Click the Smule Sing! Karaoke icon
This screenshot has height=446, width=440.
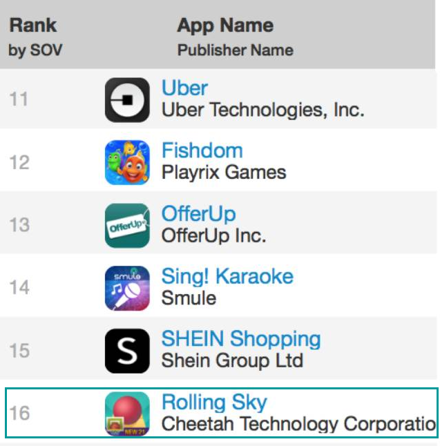click(127, 288)
